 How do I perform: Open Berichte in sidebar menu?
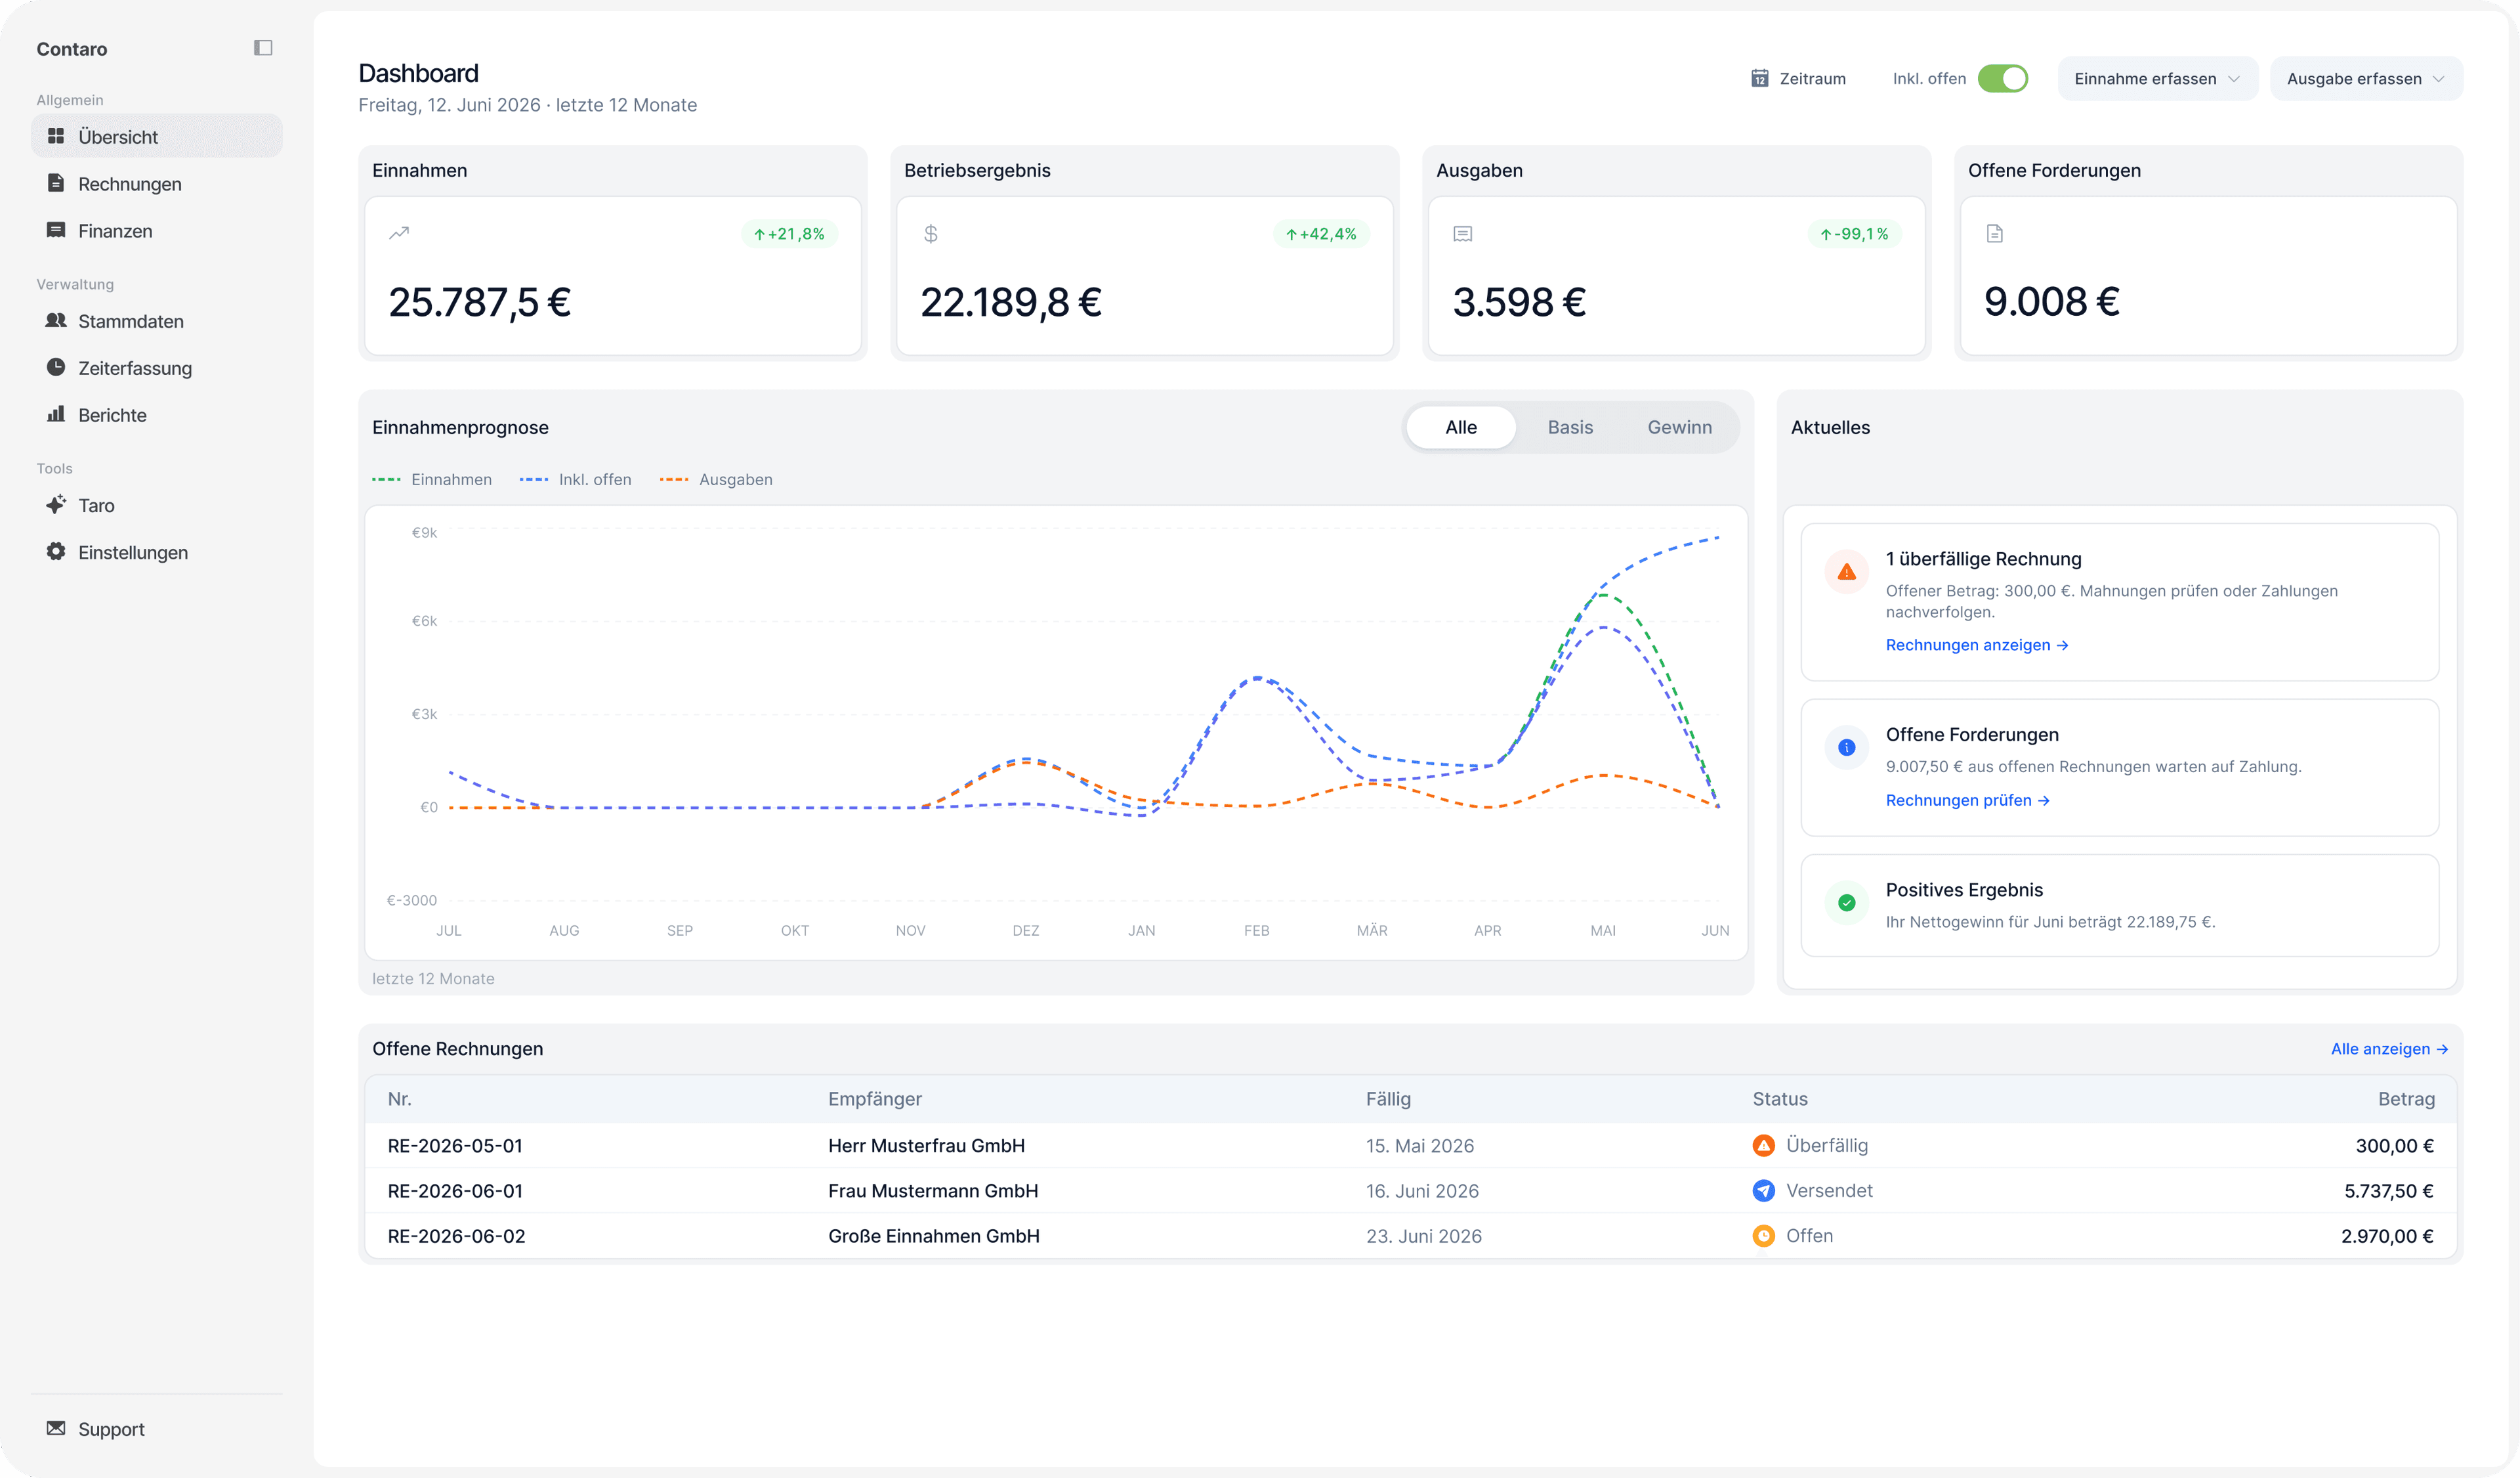157,414
